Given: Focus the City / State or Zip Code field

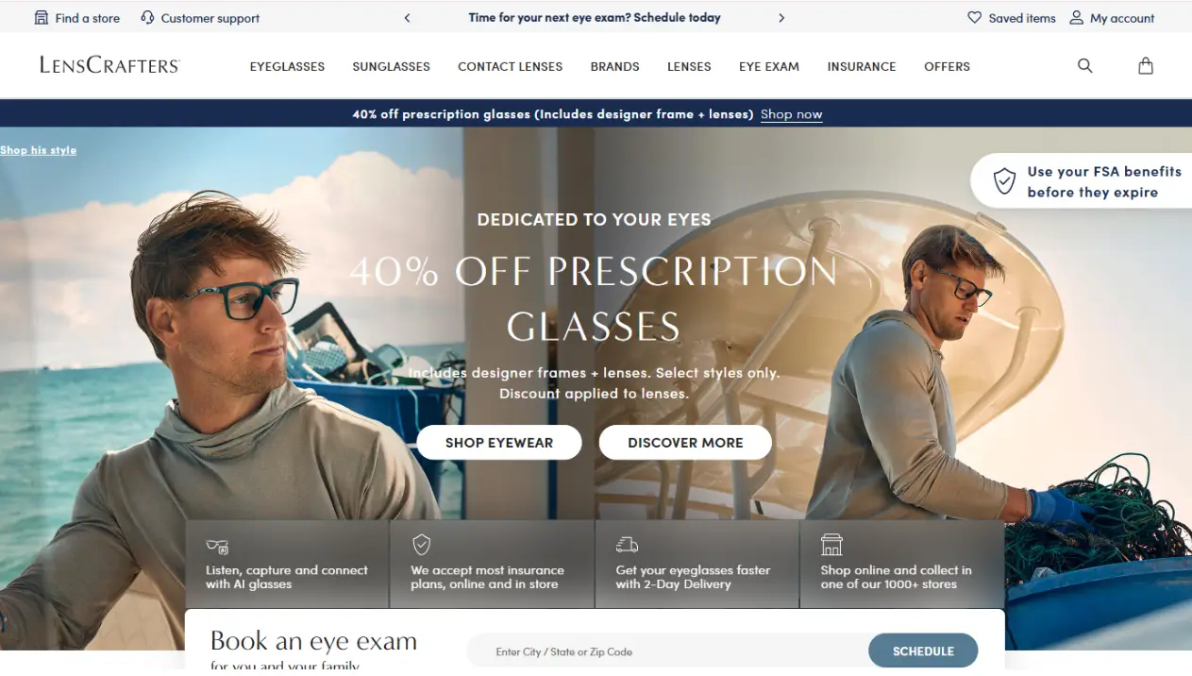Looking at the screenshot, I should [667, 651].
